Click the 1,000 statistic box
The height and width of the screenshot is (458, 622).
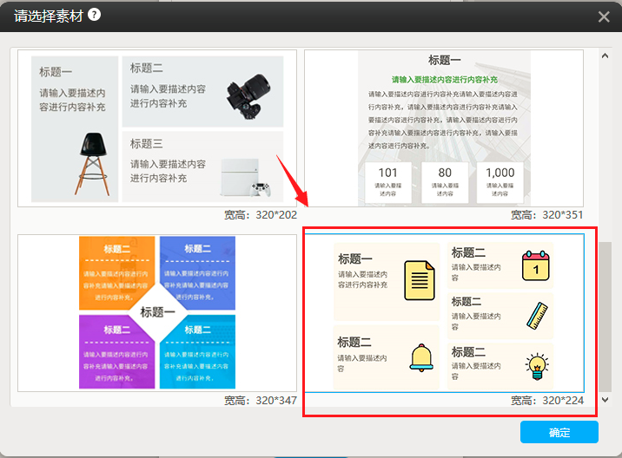tap(500, 180)
